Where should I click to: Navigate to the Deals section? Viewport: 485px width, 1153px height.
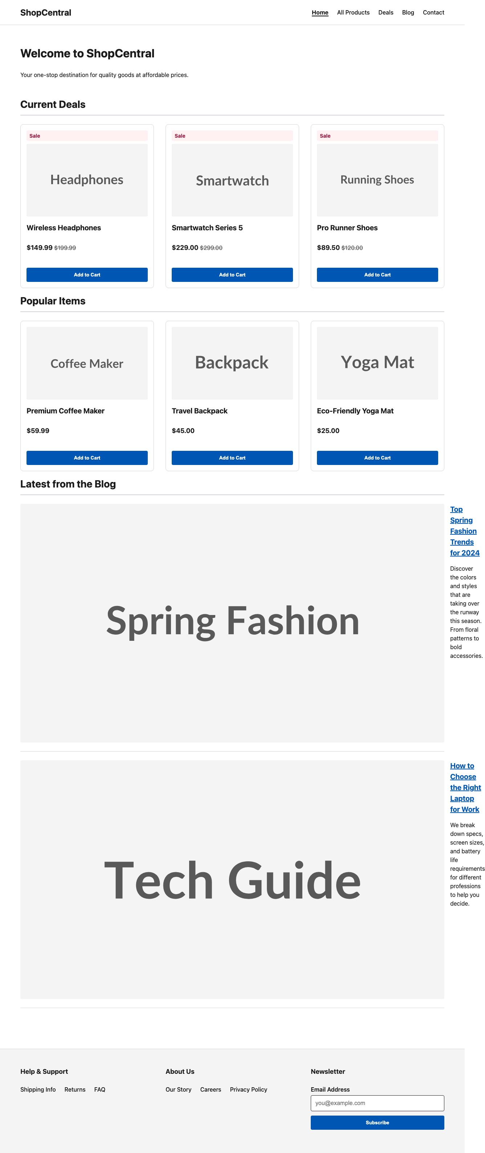click(x=386, y=12)
